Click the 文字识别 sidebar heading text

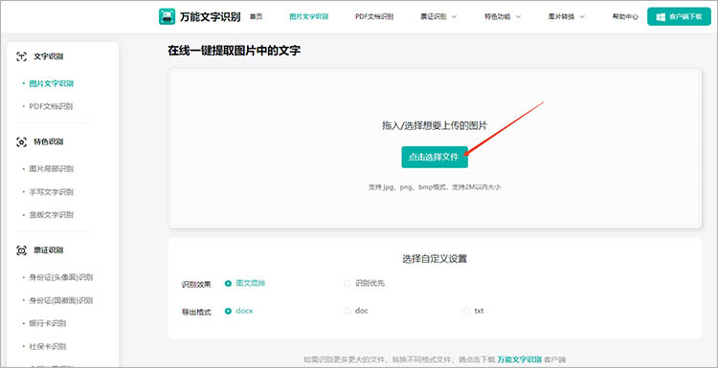[49, 56]
